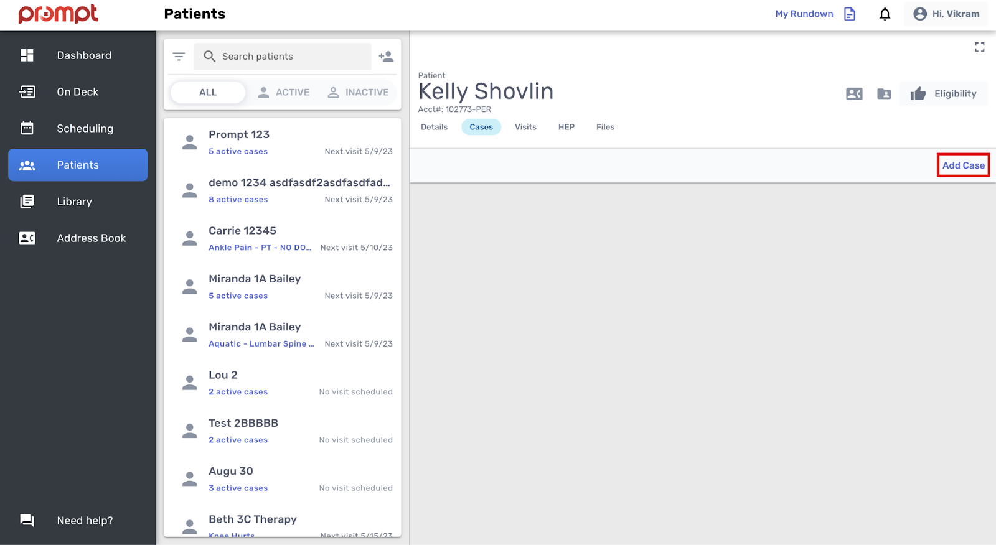Select the ALL patients filter

coord(208,93)
